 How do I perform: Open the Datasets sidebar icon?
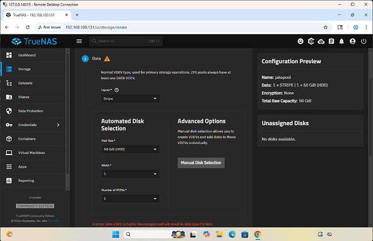click(9, 83)
